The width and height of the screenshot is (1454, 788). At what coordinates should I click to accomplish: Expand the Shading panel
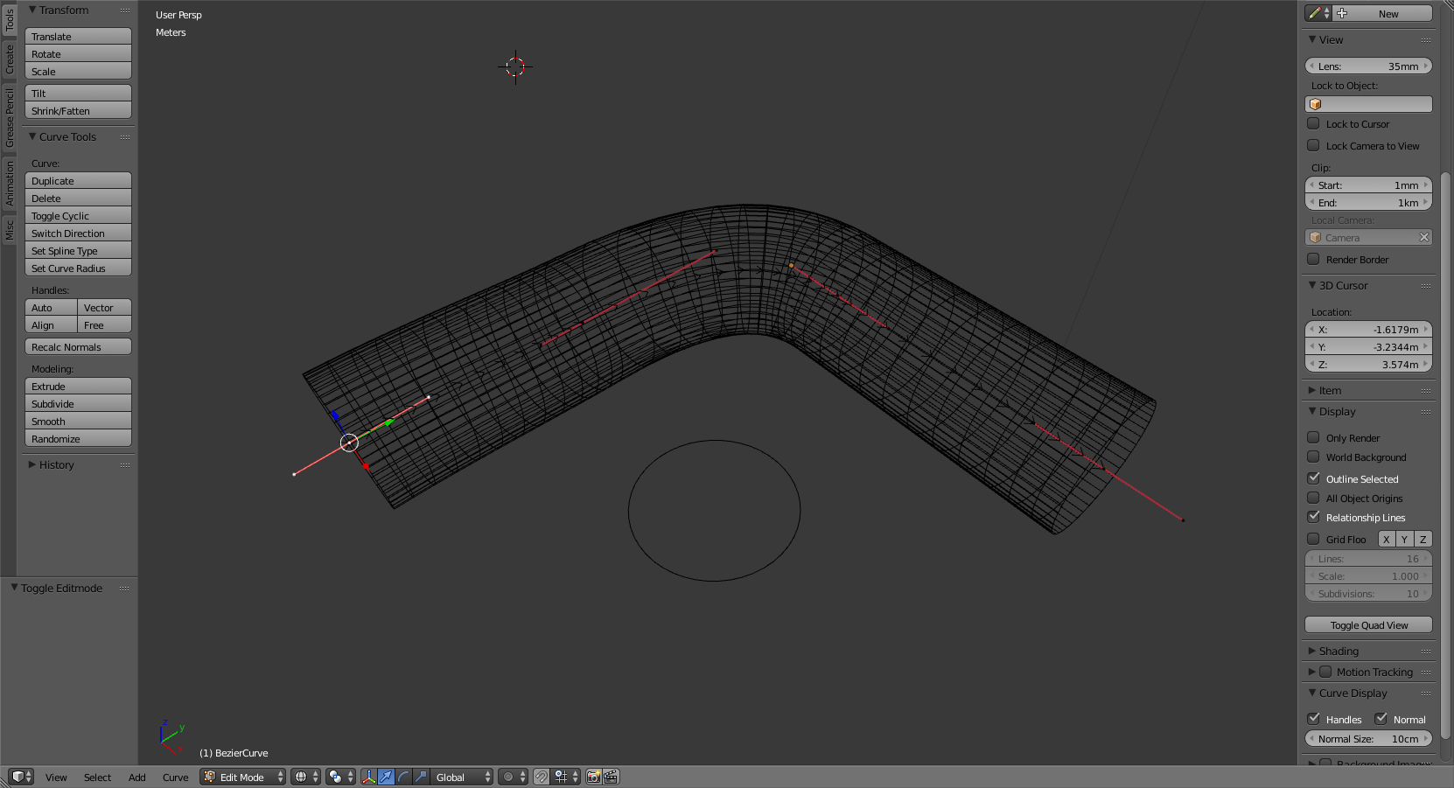tap(1311, 651)
